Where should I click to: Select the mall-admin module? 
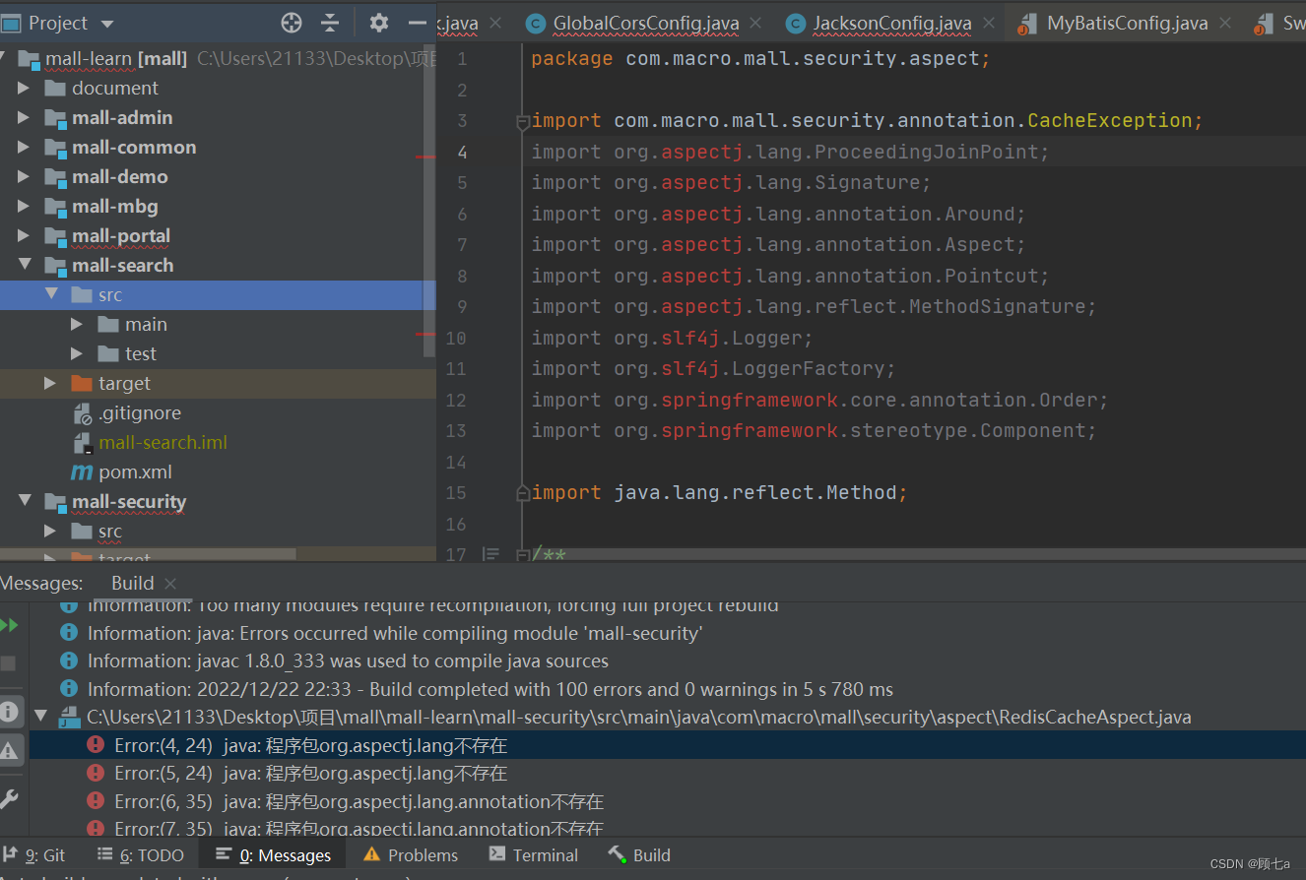point(122,117)
